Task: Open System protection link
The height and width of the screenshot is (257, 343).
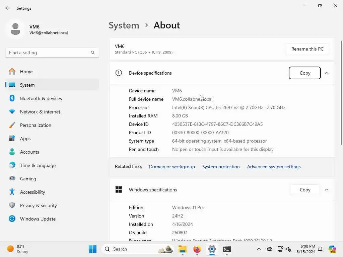Action: pyautogui.click(x=221, y=167)
